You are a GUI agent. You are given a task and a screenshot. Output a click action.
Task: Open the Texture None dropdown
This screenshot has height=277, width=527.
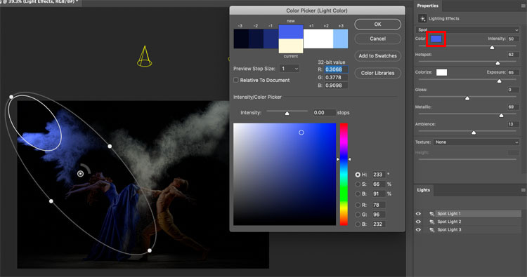(x=476, y=142)
